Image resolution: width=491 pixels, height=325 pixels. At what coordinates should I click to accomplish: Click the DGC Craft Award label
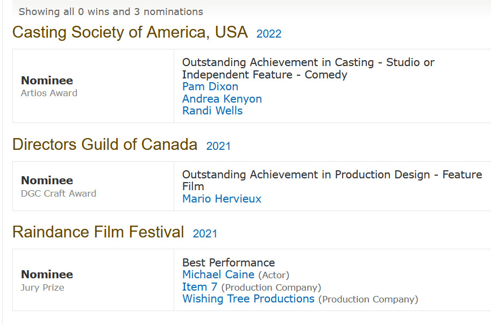point(58,193)
